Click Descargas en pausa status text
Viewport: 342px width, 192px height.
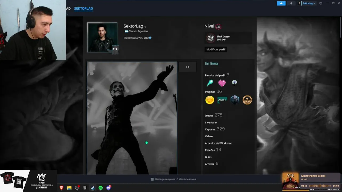pyautogui.click(x=176, y=179)
